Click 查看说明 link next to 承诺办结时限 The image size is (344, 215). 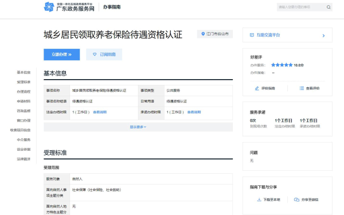(x=194, y=112)
